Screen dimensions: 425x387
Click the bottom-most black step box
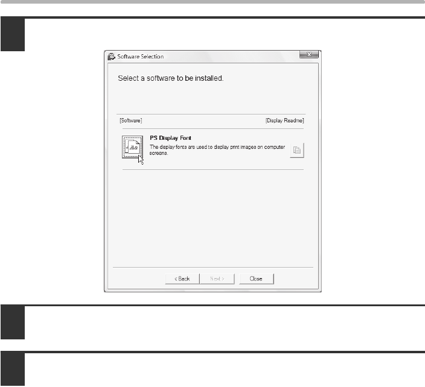[13, 368]
